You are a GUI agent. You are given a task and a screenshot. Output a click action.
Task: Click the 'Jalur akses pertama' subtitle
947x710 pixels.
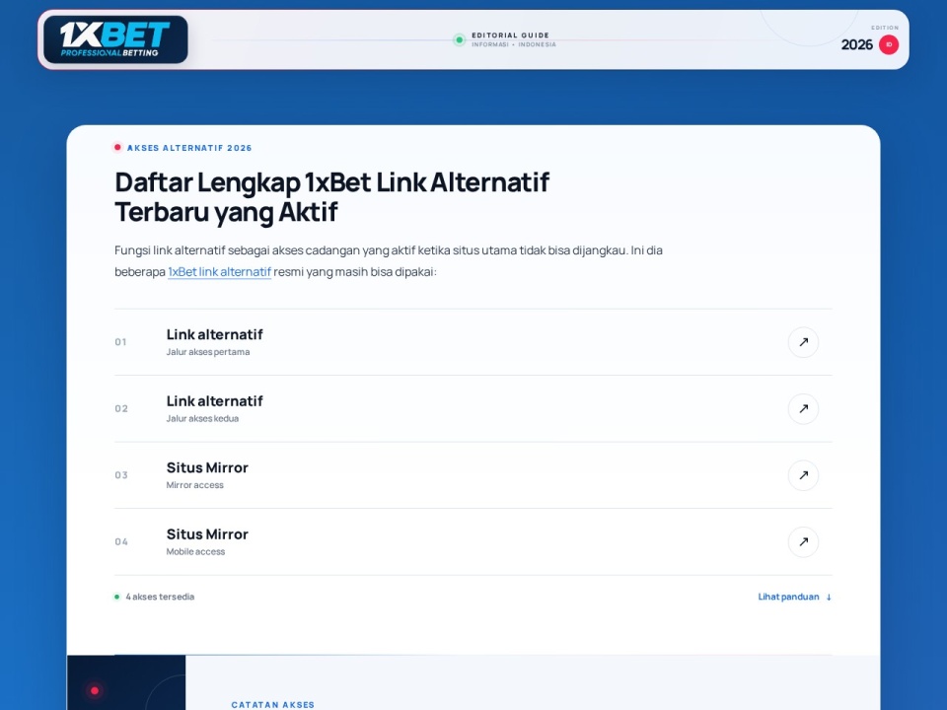click(x=208, y=352)
